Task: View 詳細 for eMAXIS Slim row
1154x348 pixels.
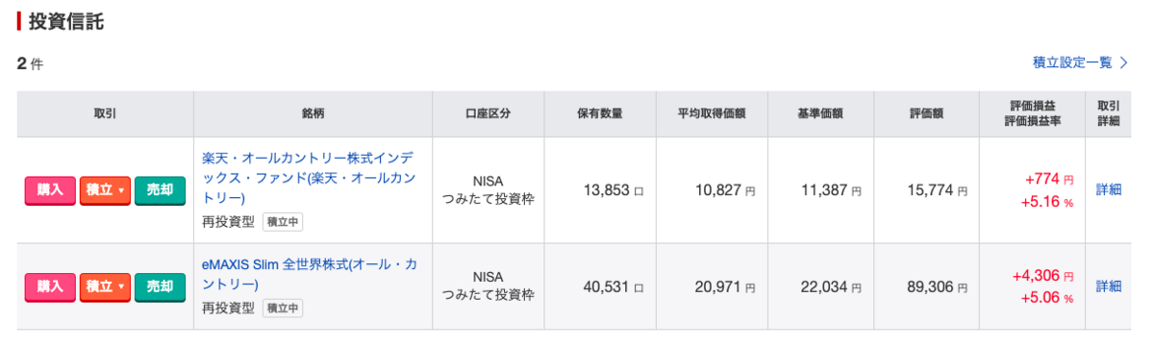Action: [1109, 286]
